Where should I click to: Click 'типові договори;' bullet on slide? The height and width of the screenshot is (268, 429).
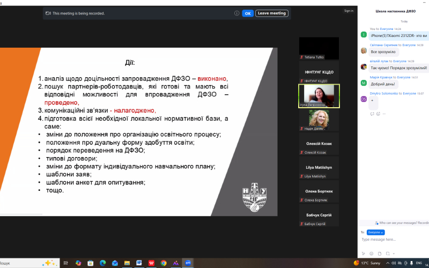click(72, 158)
